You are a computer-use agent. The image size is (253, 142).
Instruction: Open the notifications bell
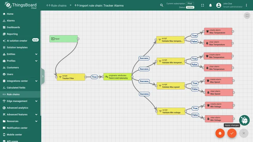[x=210, y=5]
